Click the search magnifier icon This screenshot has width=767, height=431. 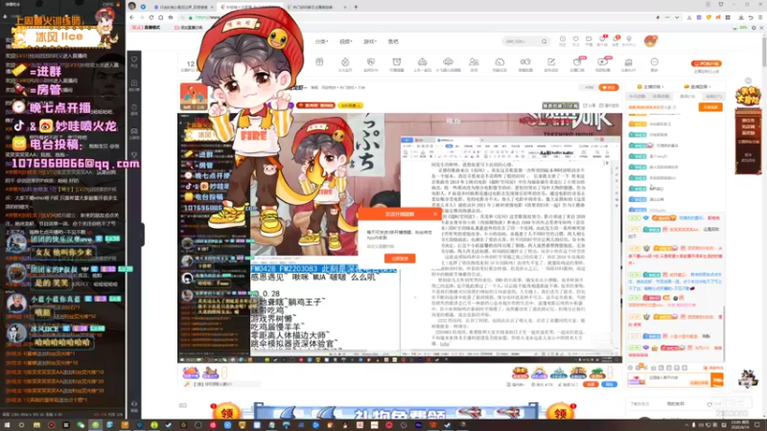click(x=544, y=41)
